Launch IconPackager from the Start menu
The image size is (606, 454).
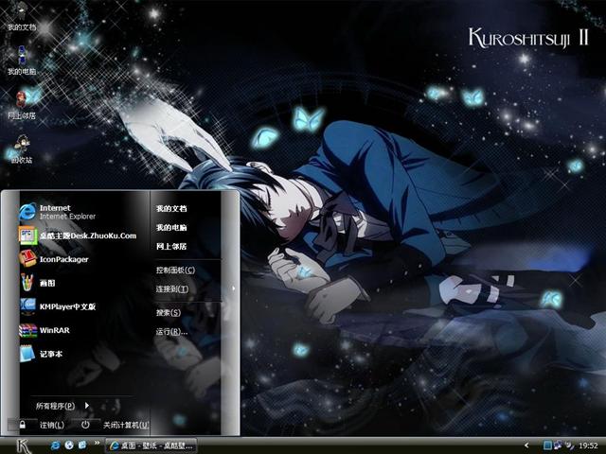click(x=54, y=259)
